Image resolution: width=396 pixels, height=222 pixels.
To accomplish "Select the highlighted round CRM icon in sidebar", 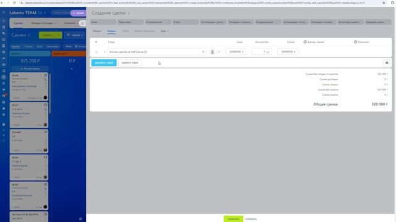I will tap(4, 77).
